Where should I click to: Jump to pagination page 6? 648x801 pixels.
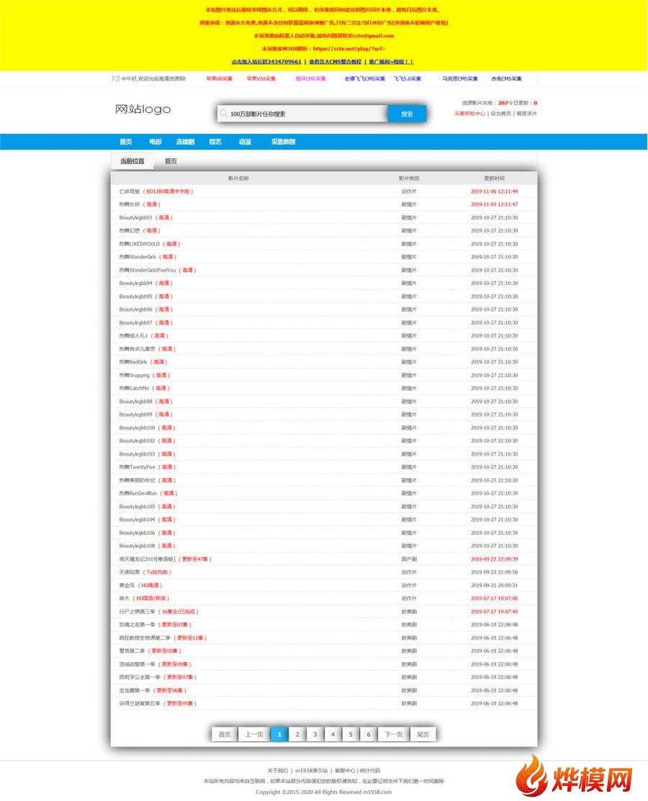369,734
